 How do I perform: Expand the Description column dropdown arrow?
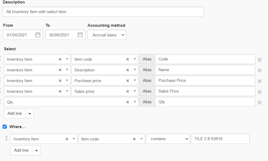pos(135,70)
